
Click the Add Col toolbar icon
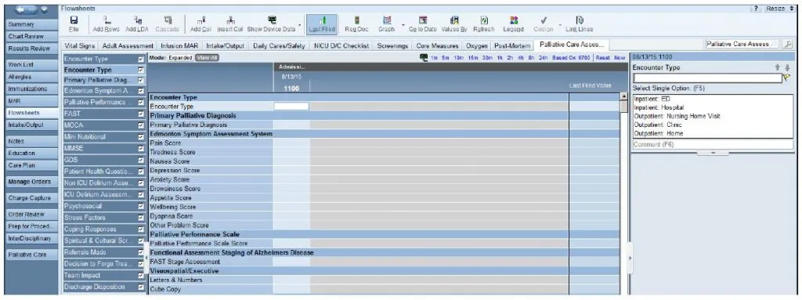[x=201, y=20]
